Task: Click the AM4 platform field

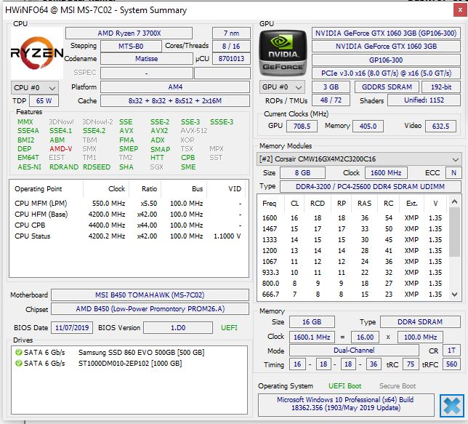Action: 175,87
